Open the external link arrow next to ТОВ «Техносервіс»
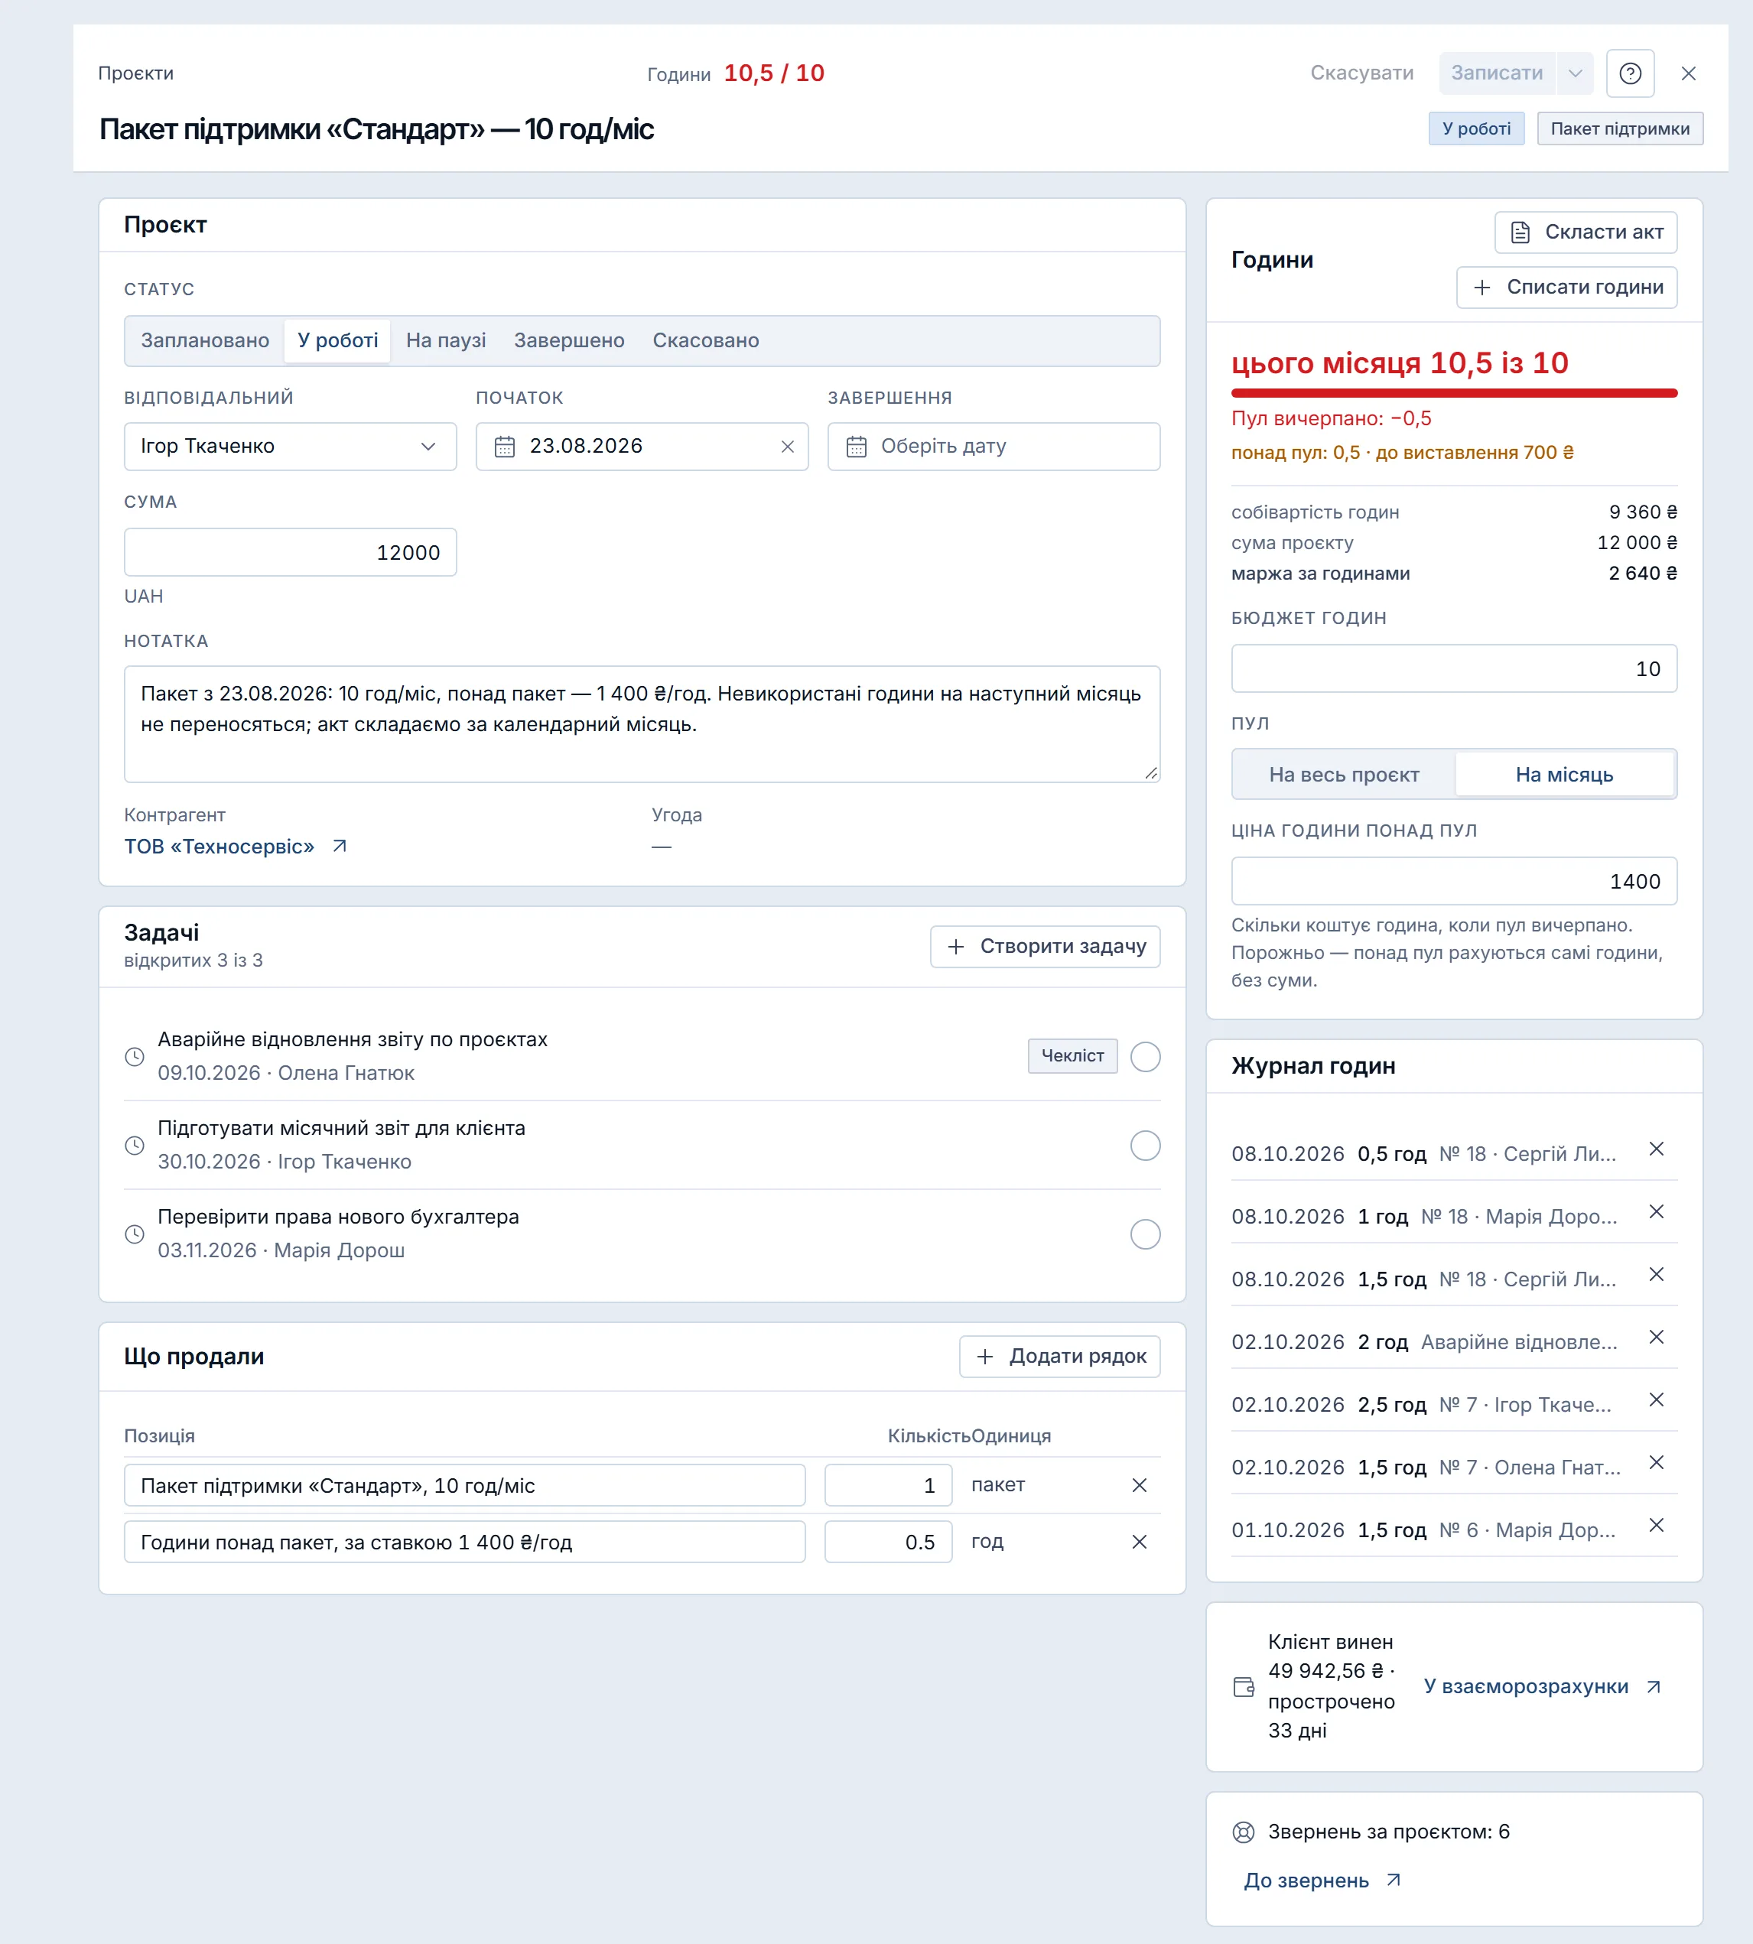Screen dimensions: 1753x1944 (339, 847)
